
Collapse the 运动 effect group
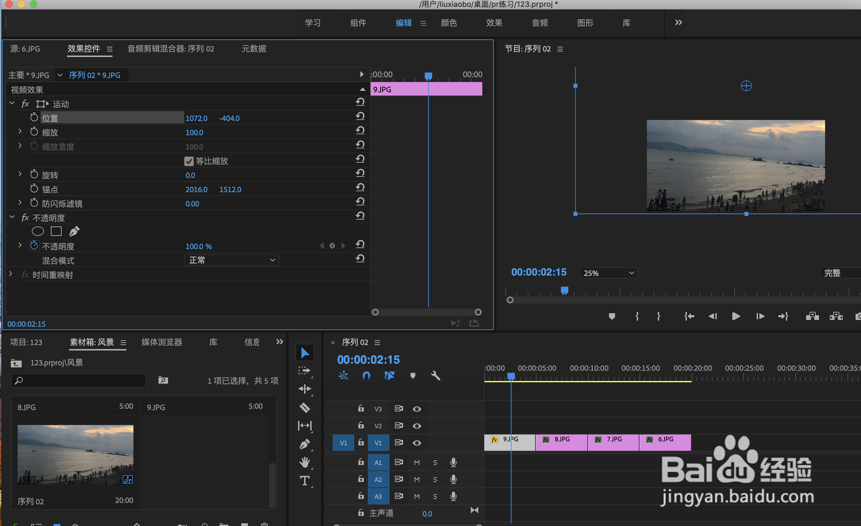(12, 103)
